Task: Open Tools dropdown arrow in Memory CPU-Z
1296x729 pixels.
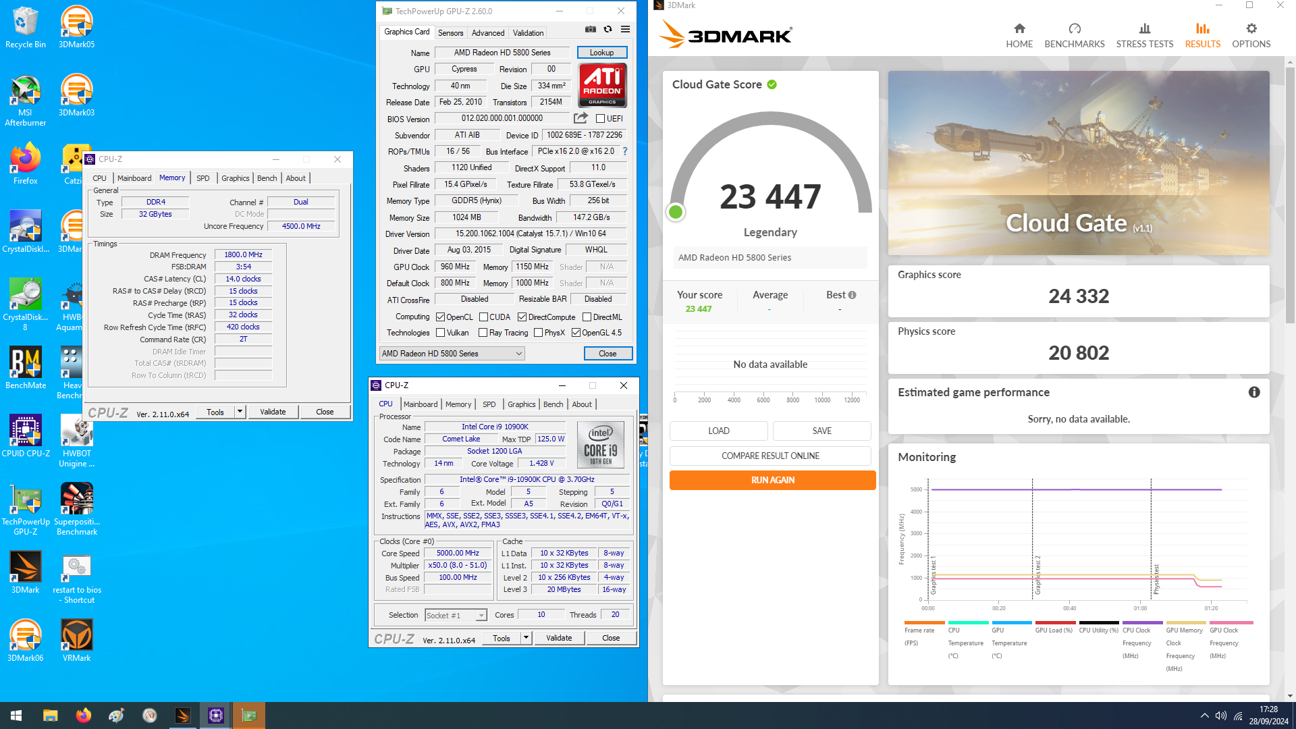Action: (x=240, y=412)
